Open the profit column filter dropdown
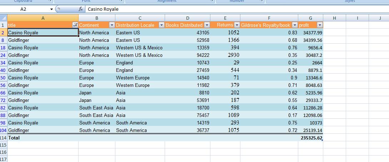The width and height of the screenshot is (389, 162). 320,25
